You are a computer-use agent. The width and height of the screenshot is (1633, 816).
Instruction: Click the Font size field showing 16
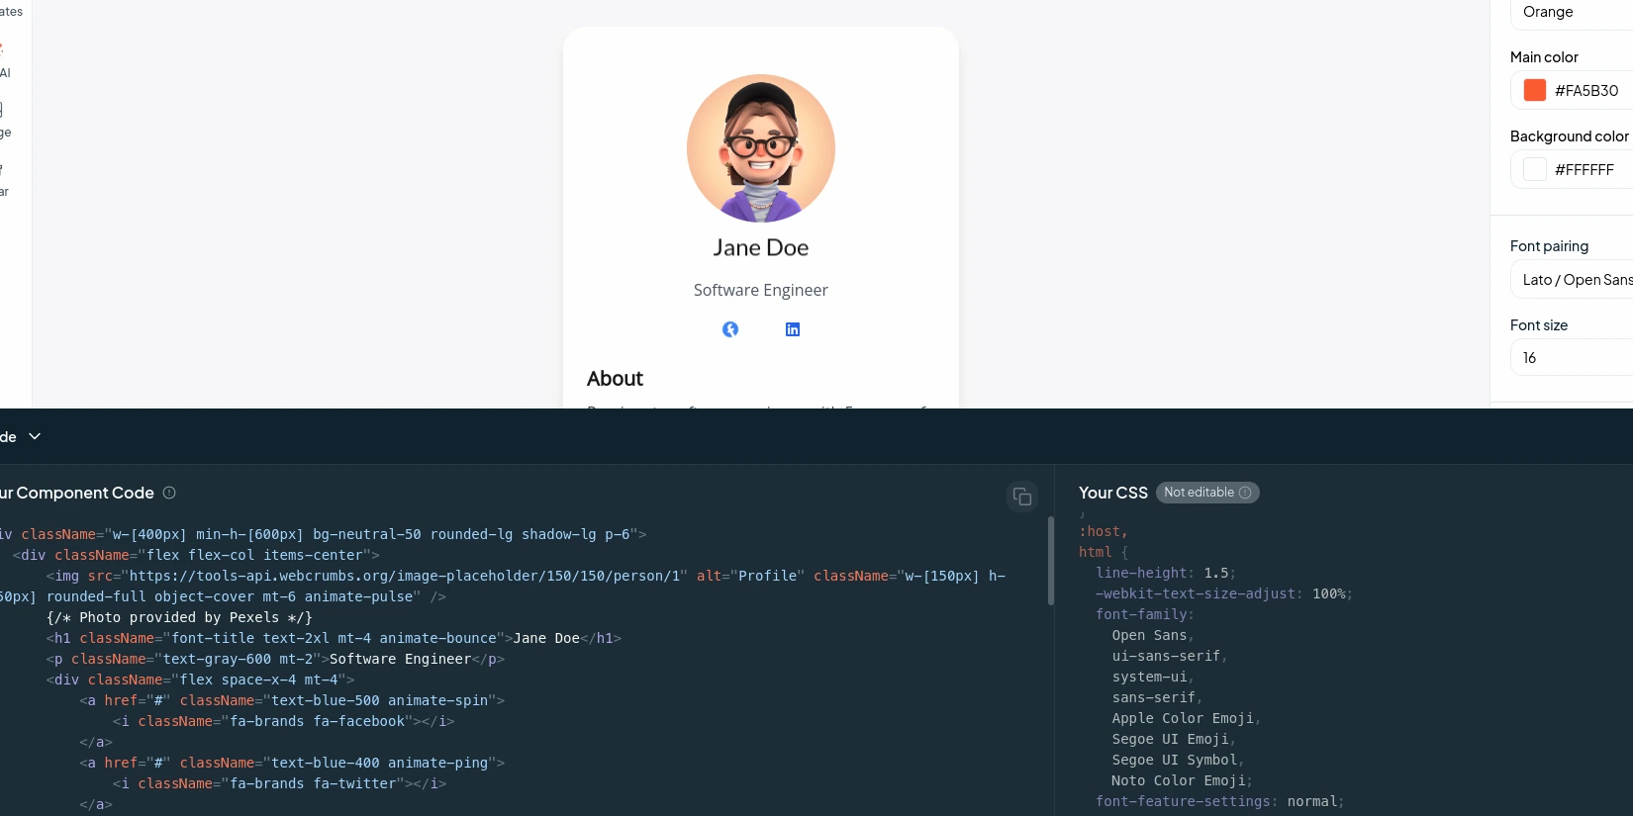tap(1574, 357)
